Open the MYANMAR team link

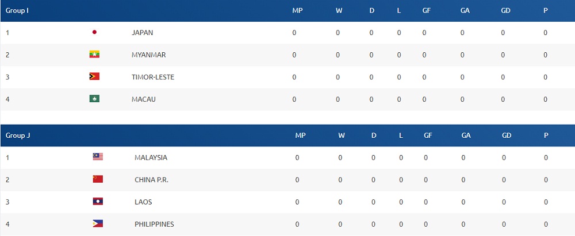point(148,55)
